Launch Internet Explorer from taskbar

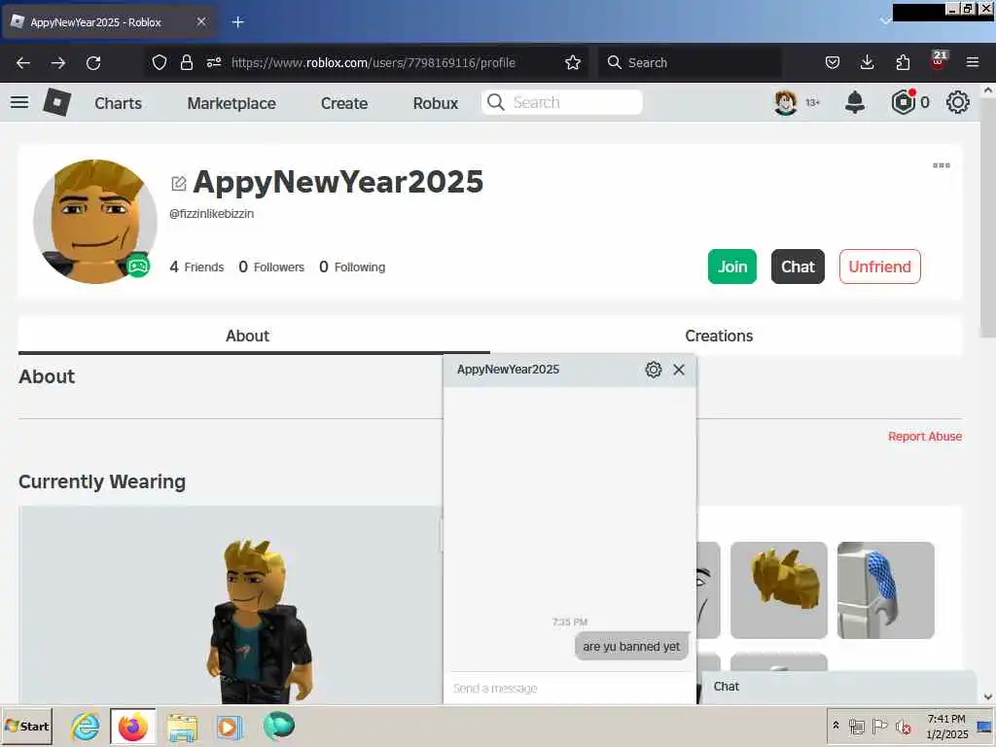(x=85, y=726)
